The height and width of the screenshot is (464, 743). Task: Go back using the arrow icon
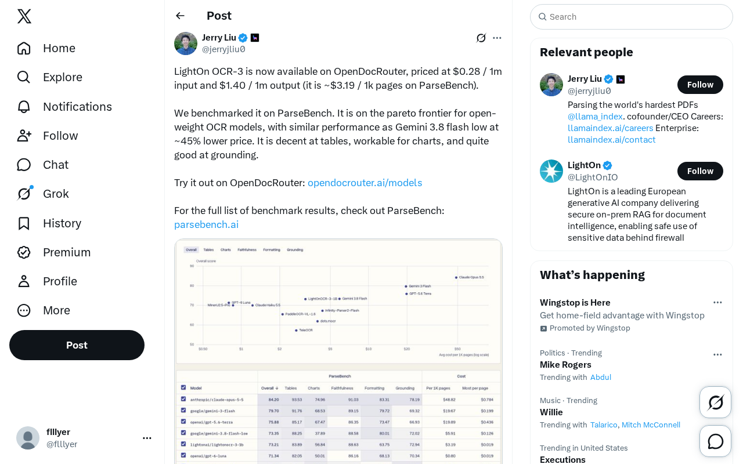pos(180,16)
